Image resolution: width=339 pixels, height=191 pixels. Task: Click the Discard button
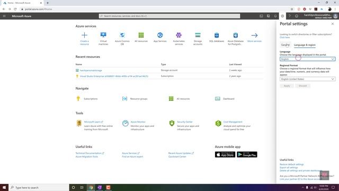[x=302, y=86]
